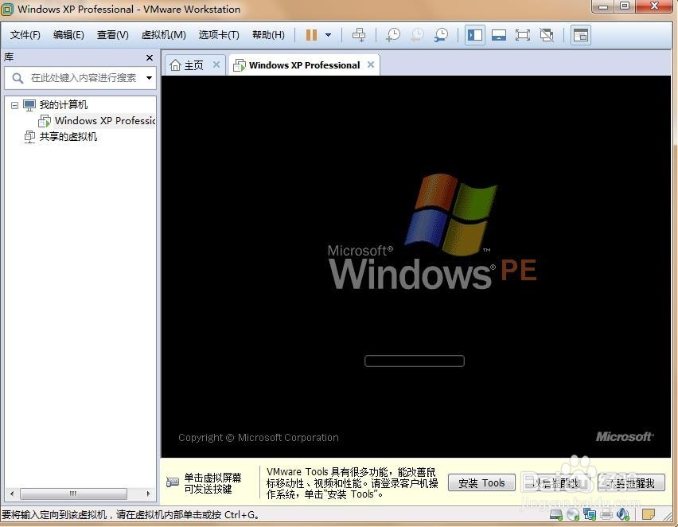
Task: Open the 编辑(E) menu
Action: click(68, 35)
